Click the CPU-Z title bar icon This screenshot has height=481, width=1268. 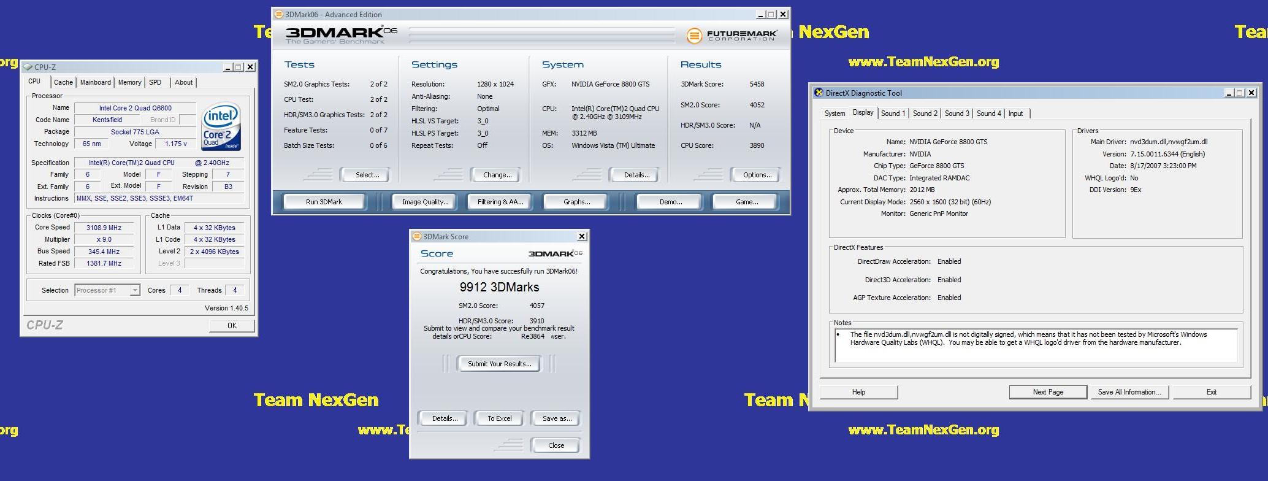[x=28, y=67]
